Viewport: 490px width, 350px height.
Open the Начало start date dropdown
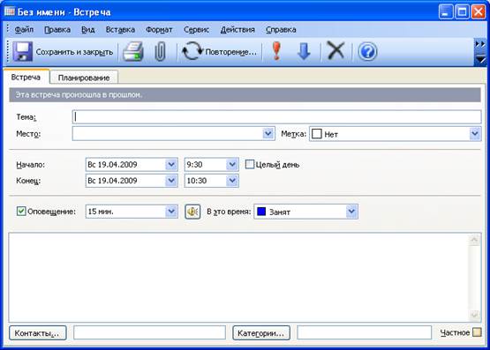pyautogui.click(x=171, y=164)
